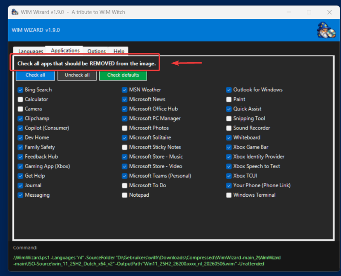This screenshot has height=276, width=341.
Task: Toggle Microsoft PC Manager checkbox
Action: point(124,119)
